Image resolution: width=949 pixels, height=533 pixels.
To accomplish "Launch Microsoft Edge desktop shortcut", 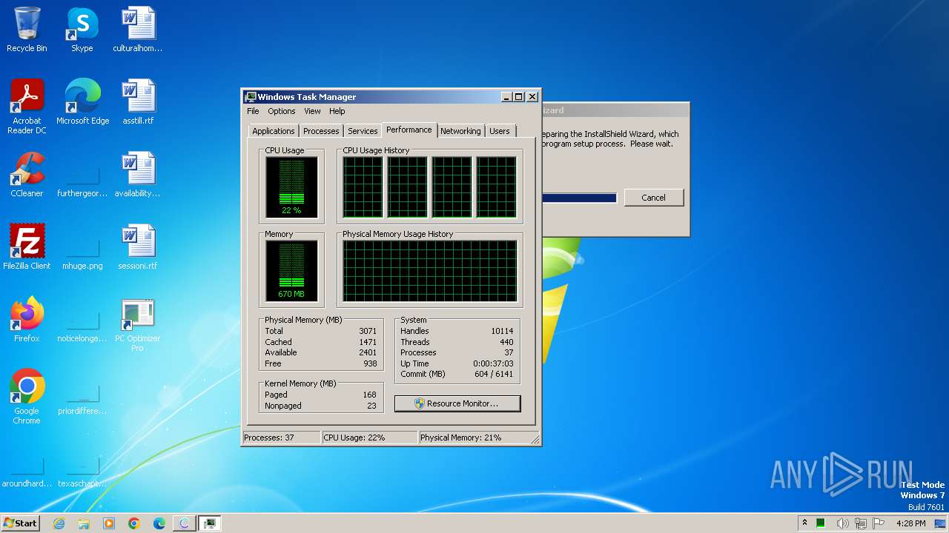I will 82,102.
